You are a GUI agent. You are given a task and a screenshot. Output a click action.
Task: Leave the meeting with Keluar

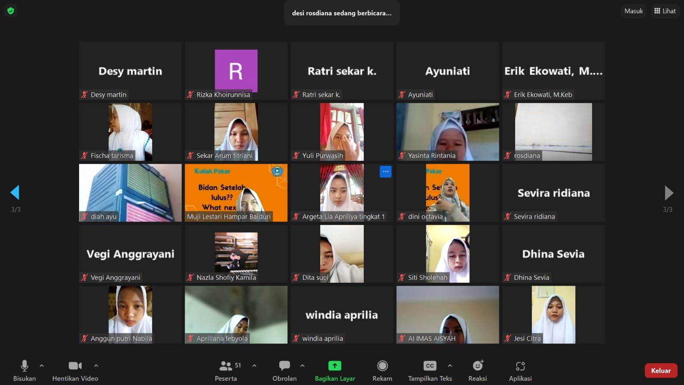[660, 370]
